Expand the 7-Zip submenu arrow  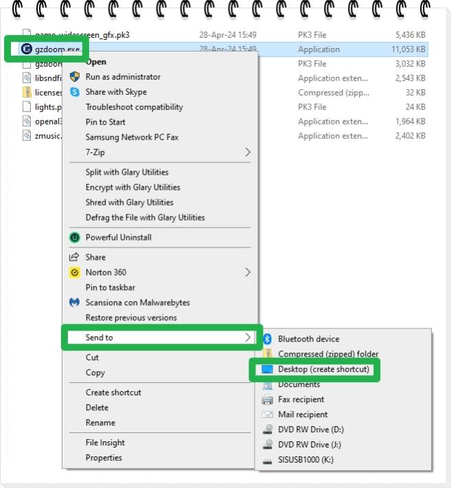coord(248,153)
